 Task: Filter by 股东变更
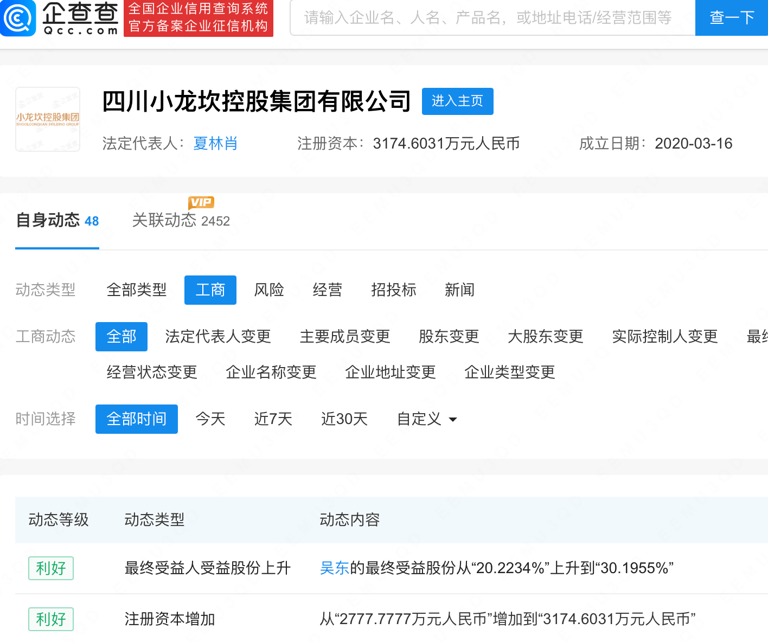(x=449, y=337)
